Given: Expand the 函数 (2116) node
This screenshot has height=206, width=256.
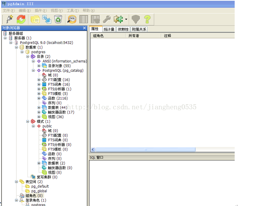Looking at the screenshot, I should (39, 98).
